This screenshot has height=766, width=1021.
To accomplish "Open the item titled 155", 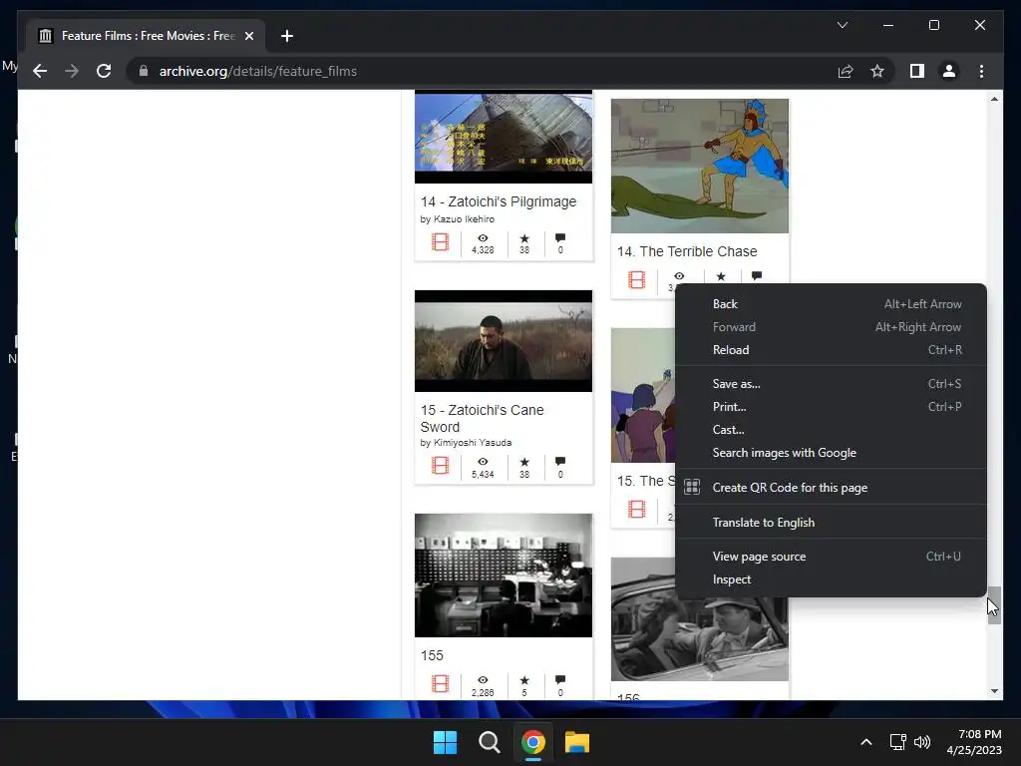I will coord(432,655).
